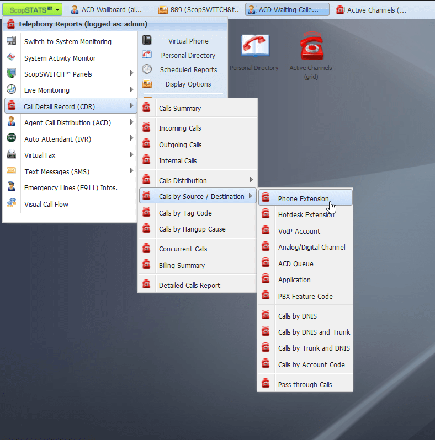The width and height of the screenshot is (435, 440).
Task: Open Display Options in the menu
Action: coord(188,84)
